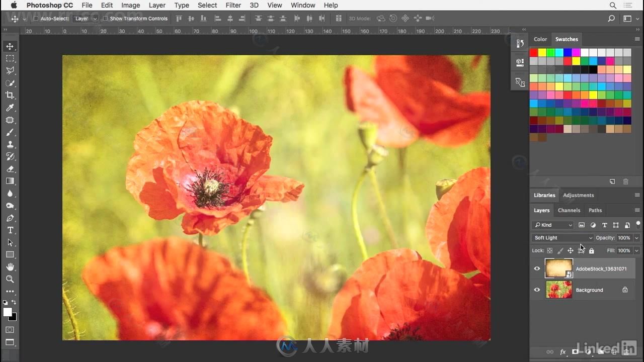Open the Image menu

[130, 5]
